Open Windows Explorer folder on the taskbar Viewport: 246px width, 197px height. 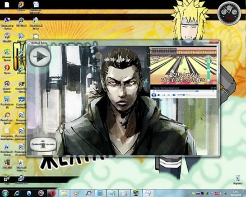(x=64, y=193)
